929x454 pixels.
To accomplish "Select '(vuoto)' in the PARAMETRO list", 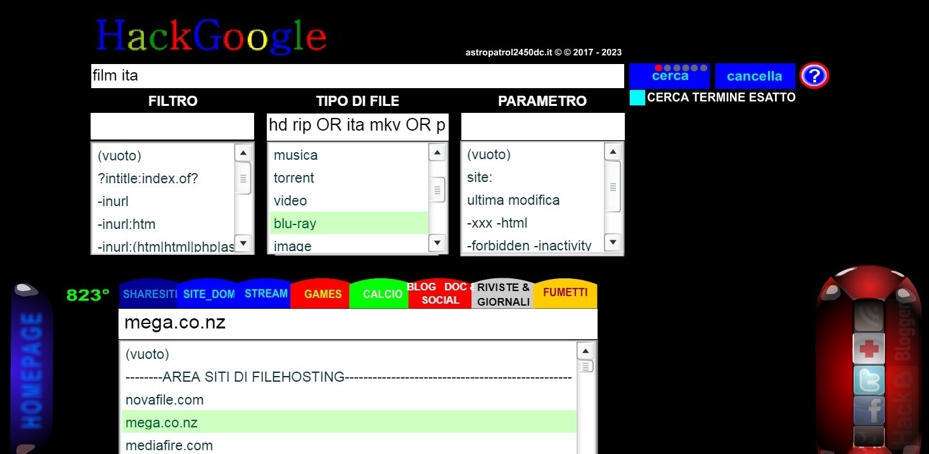I will click(534, 155).
